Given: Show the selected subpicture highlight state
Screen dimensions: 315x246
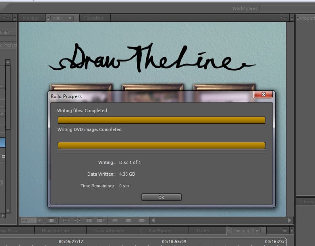Looking at the screenshot, I should (128, 220).
